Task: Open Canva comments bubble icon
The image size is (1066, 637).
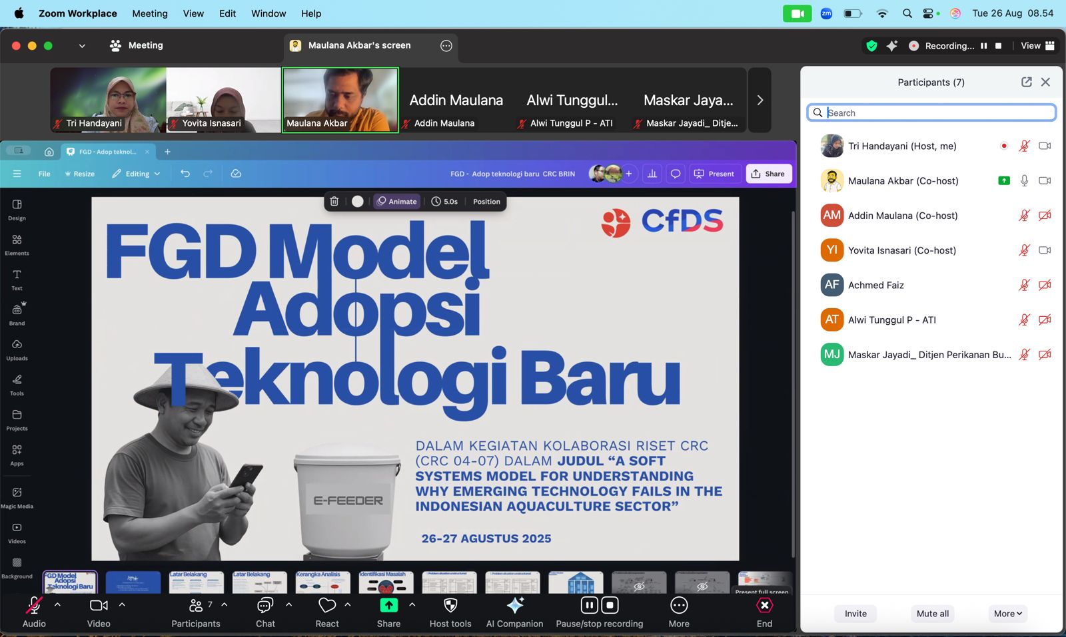Action: pos(676,174)
